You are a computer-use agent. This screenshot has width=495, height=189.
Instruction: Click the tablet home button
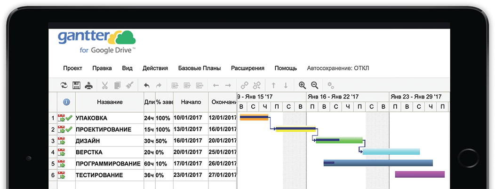(x=468, y=158)
